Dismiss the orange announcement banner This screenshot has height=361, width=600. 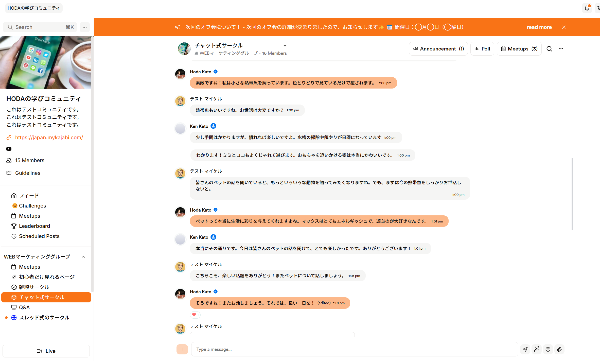tap(564, 27)
